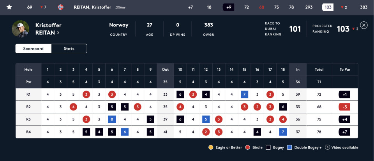Click Kristoffer Reitan's profile photo

20,29
